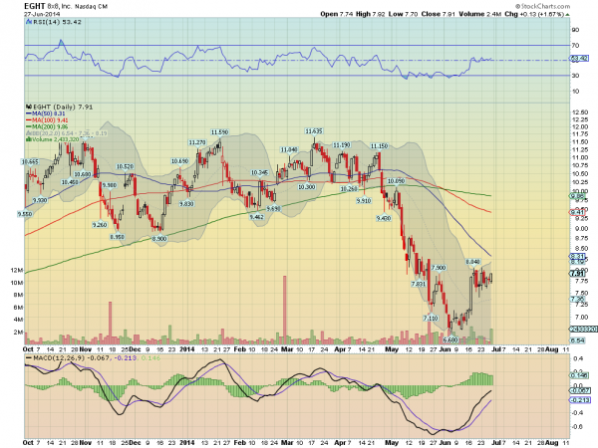Click the 8.040 price label near June
Viewport: 598px width, 448px height.
472,262
